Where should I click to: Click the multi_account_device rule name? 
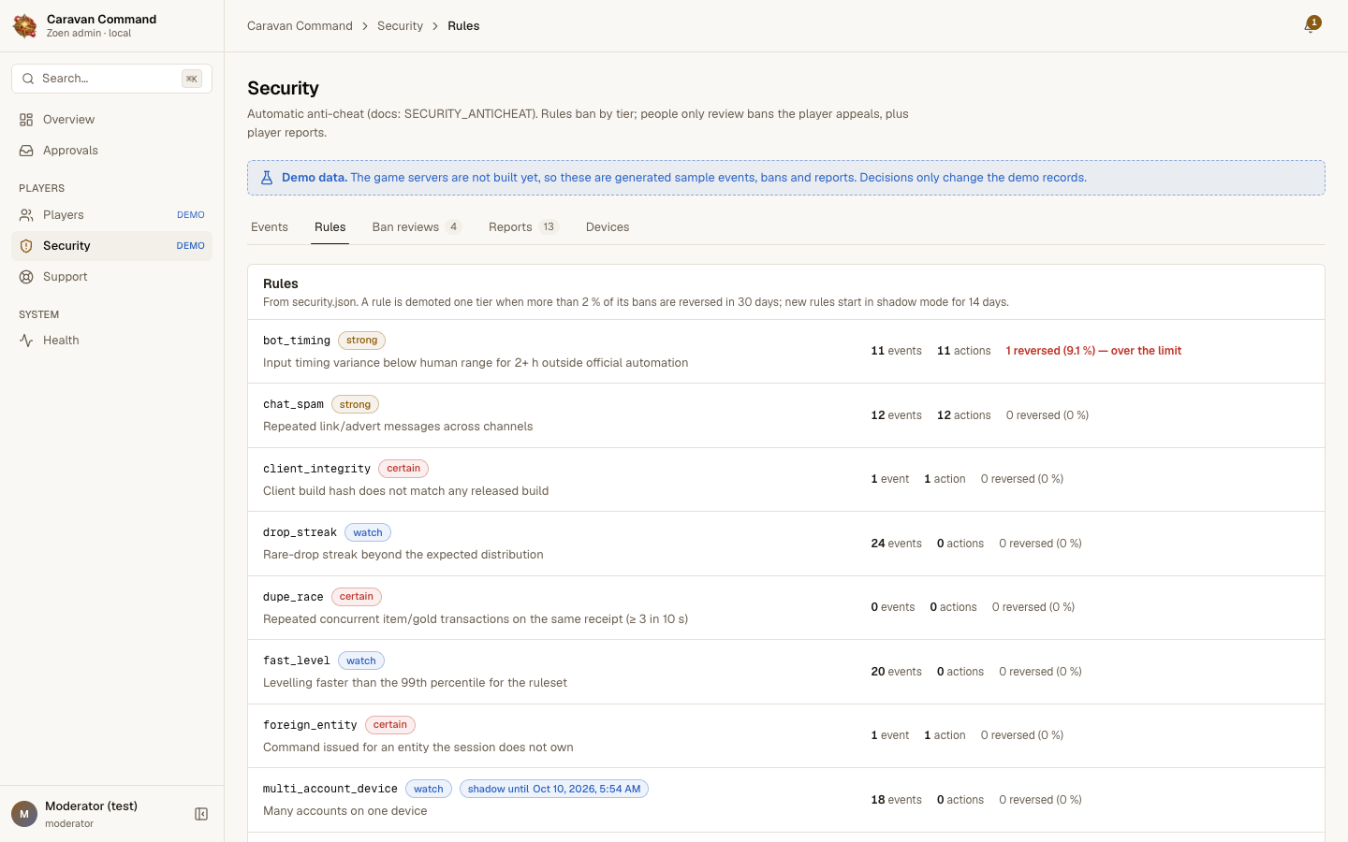click(330, 789)
